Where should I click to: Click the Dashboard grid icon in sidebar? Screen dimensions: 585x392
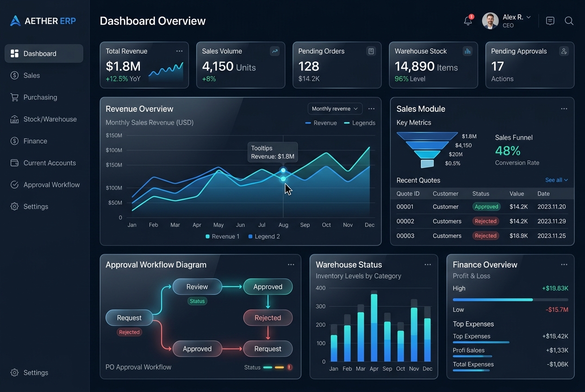coord(14,54)
